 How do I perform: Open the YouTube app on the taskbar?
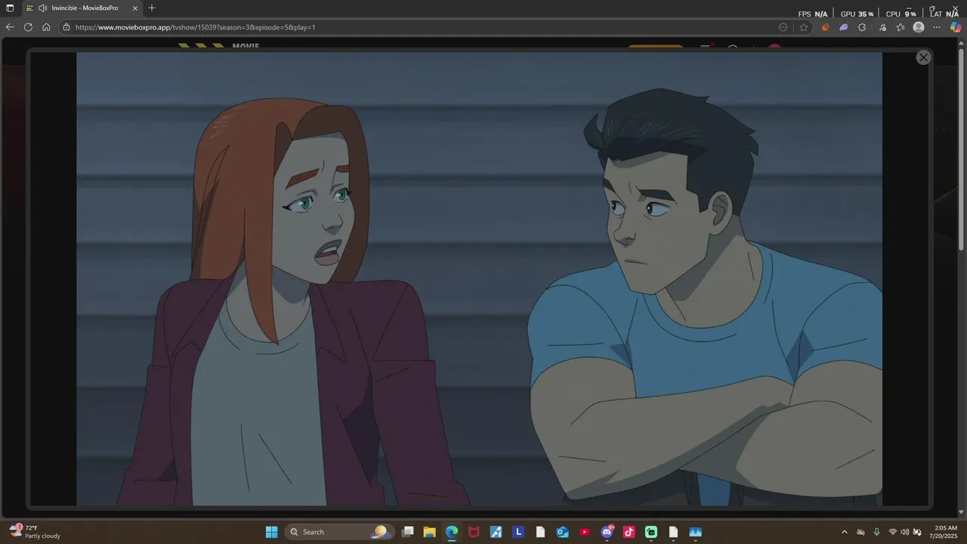(x=585, y=532)
